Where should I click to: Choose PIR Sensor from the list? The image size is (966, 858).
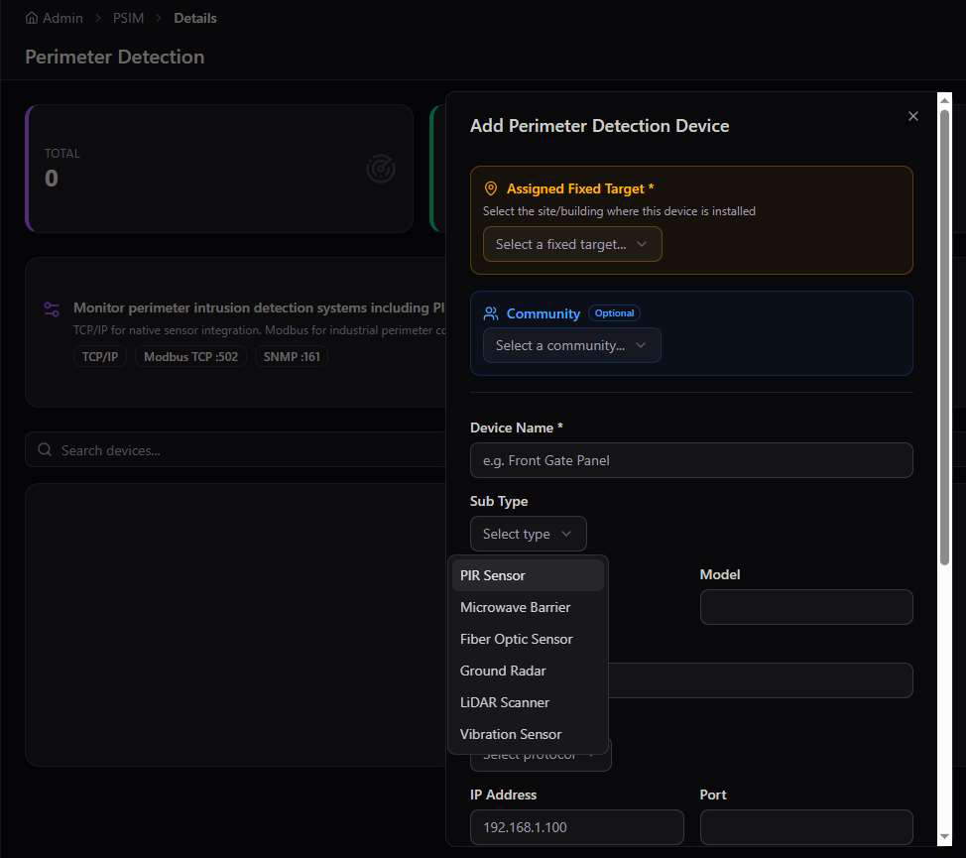pyautogui.click(x=528, y=575)
